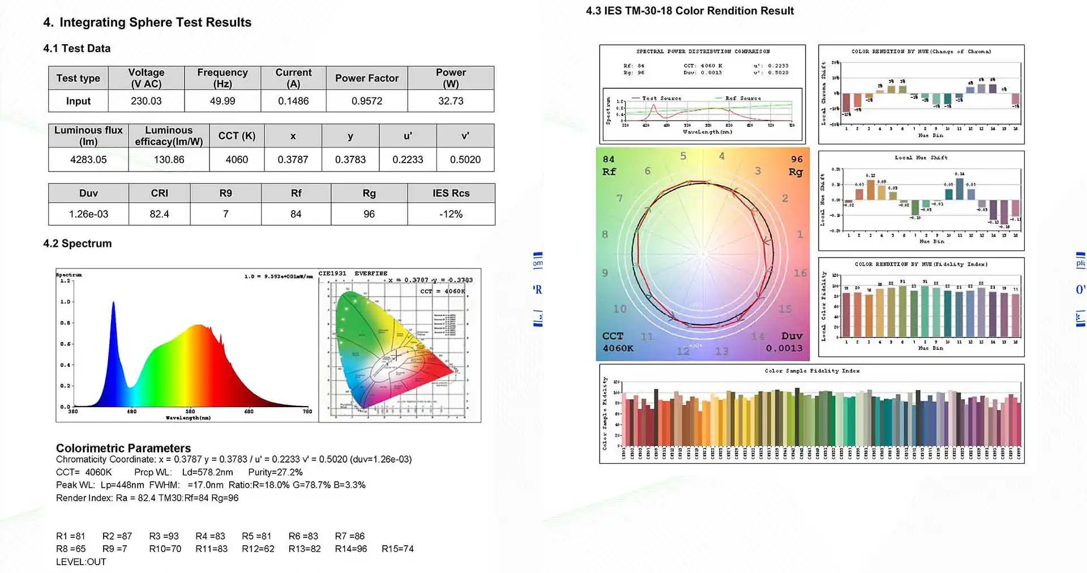Click the power factor value 0.9572
Viewport: 1087px width, 573px height.
[x=367, y=101]
